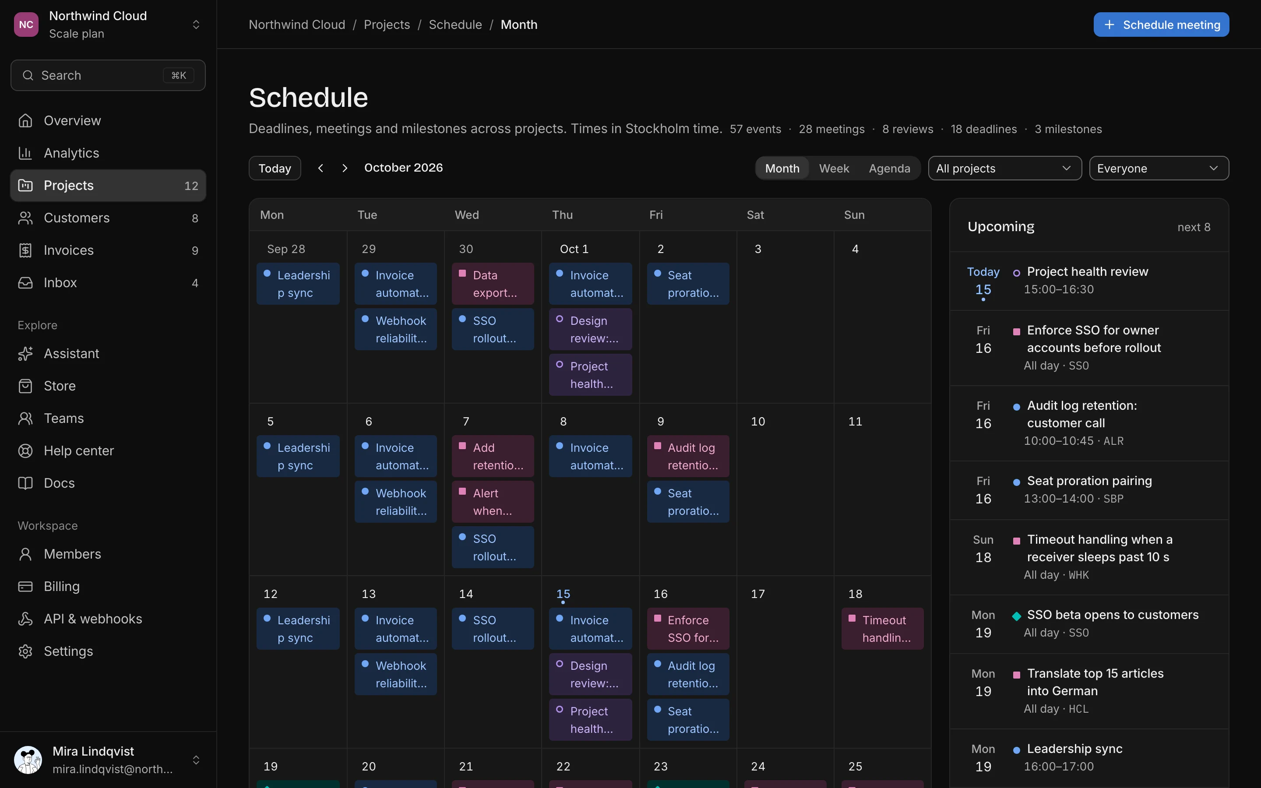Click the Search input field
Viewport: 1261px width, 788px height.
pos(108,76)
